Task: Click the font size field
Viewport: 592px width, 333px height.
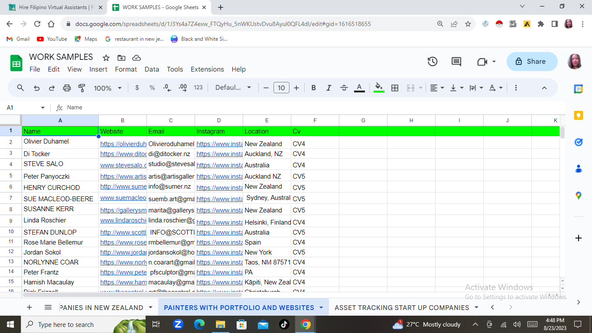Action: point(281,88)
